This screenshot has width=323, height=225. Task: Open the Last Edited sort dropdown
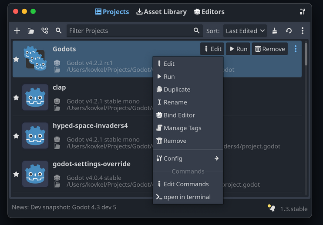245,31
